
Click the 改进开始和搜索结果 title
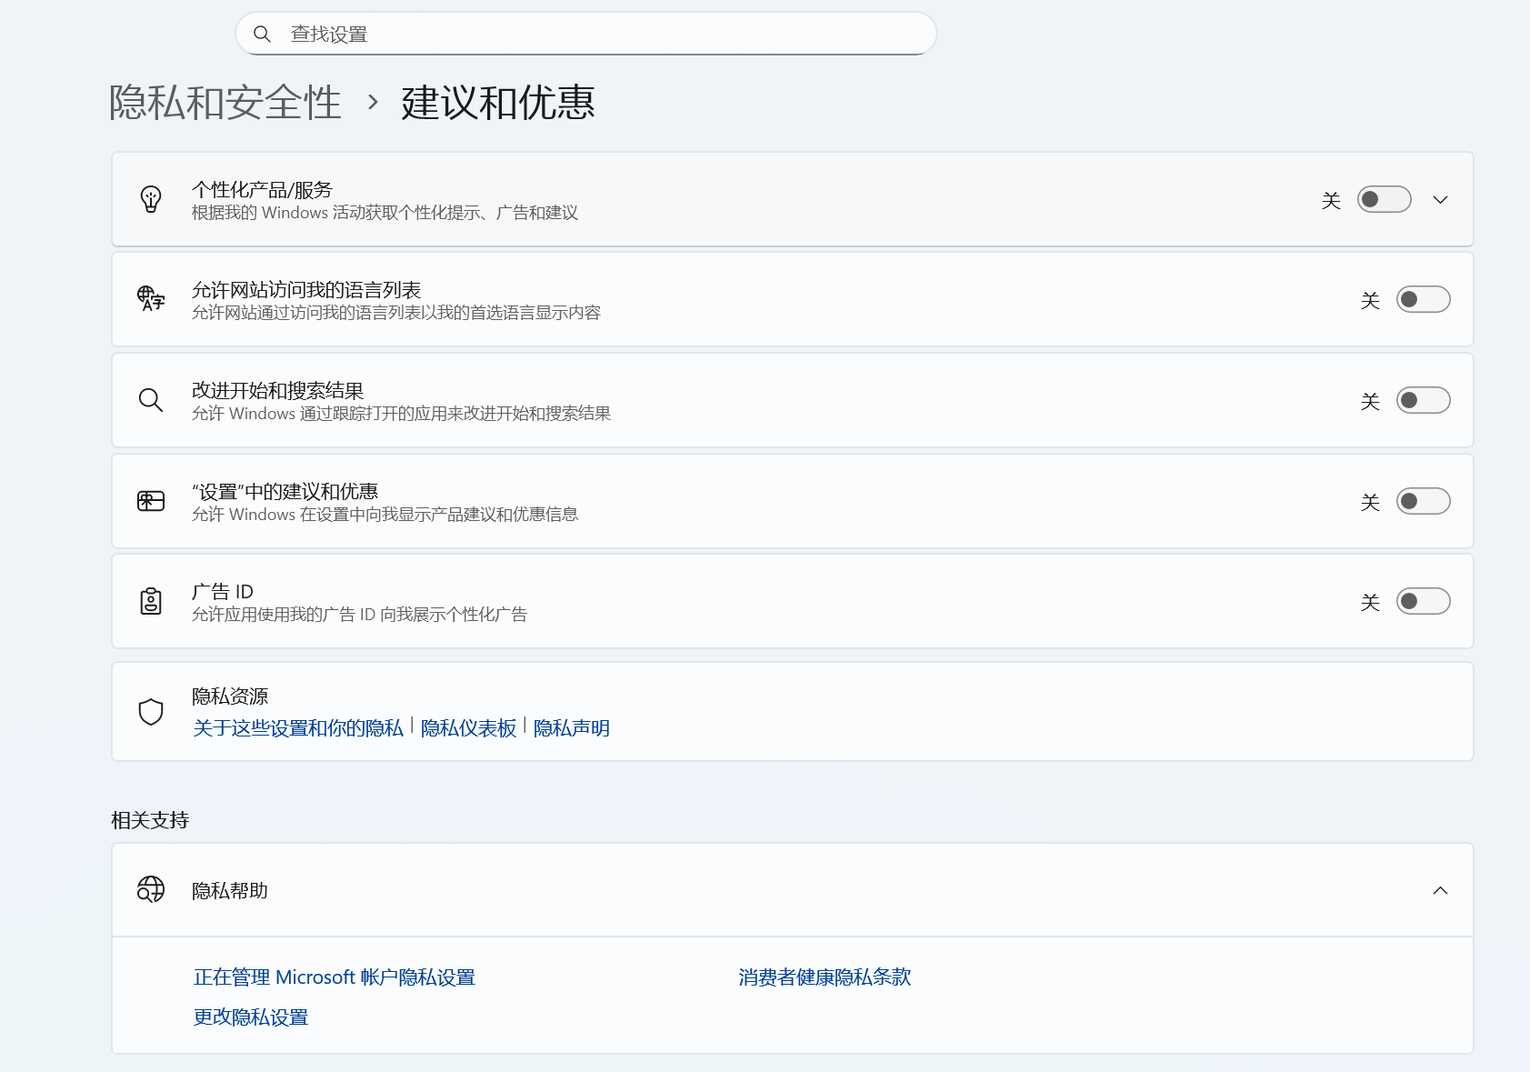click(x=277, y=391)
